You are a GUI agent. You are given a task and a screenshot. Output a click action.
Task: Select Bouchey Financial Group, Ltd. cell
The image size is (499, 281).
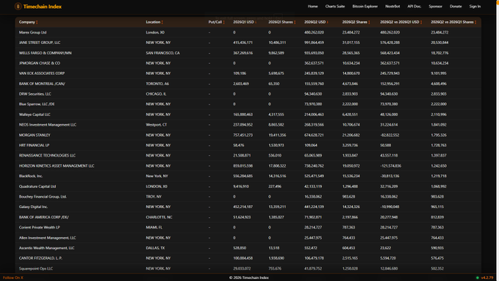pyautogui.click(x=43, y=196)
